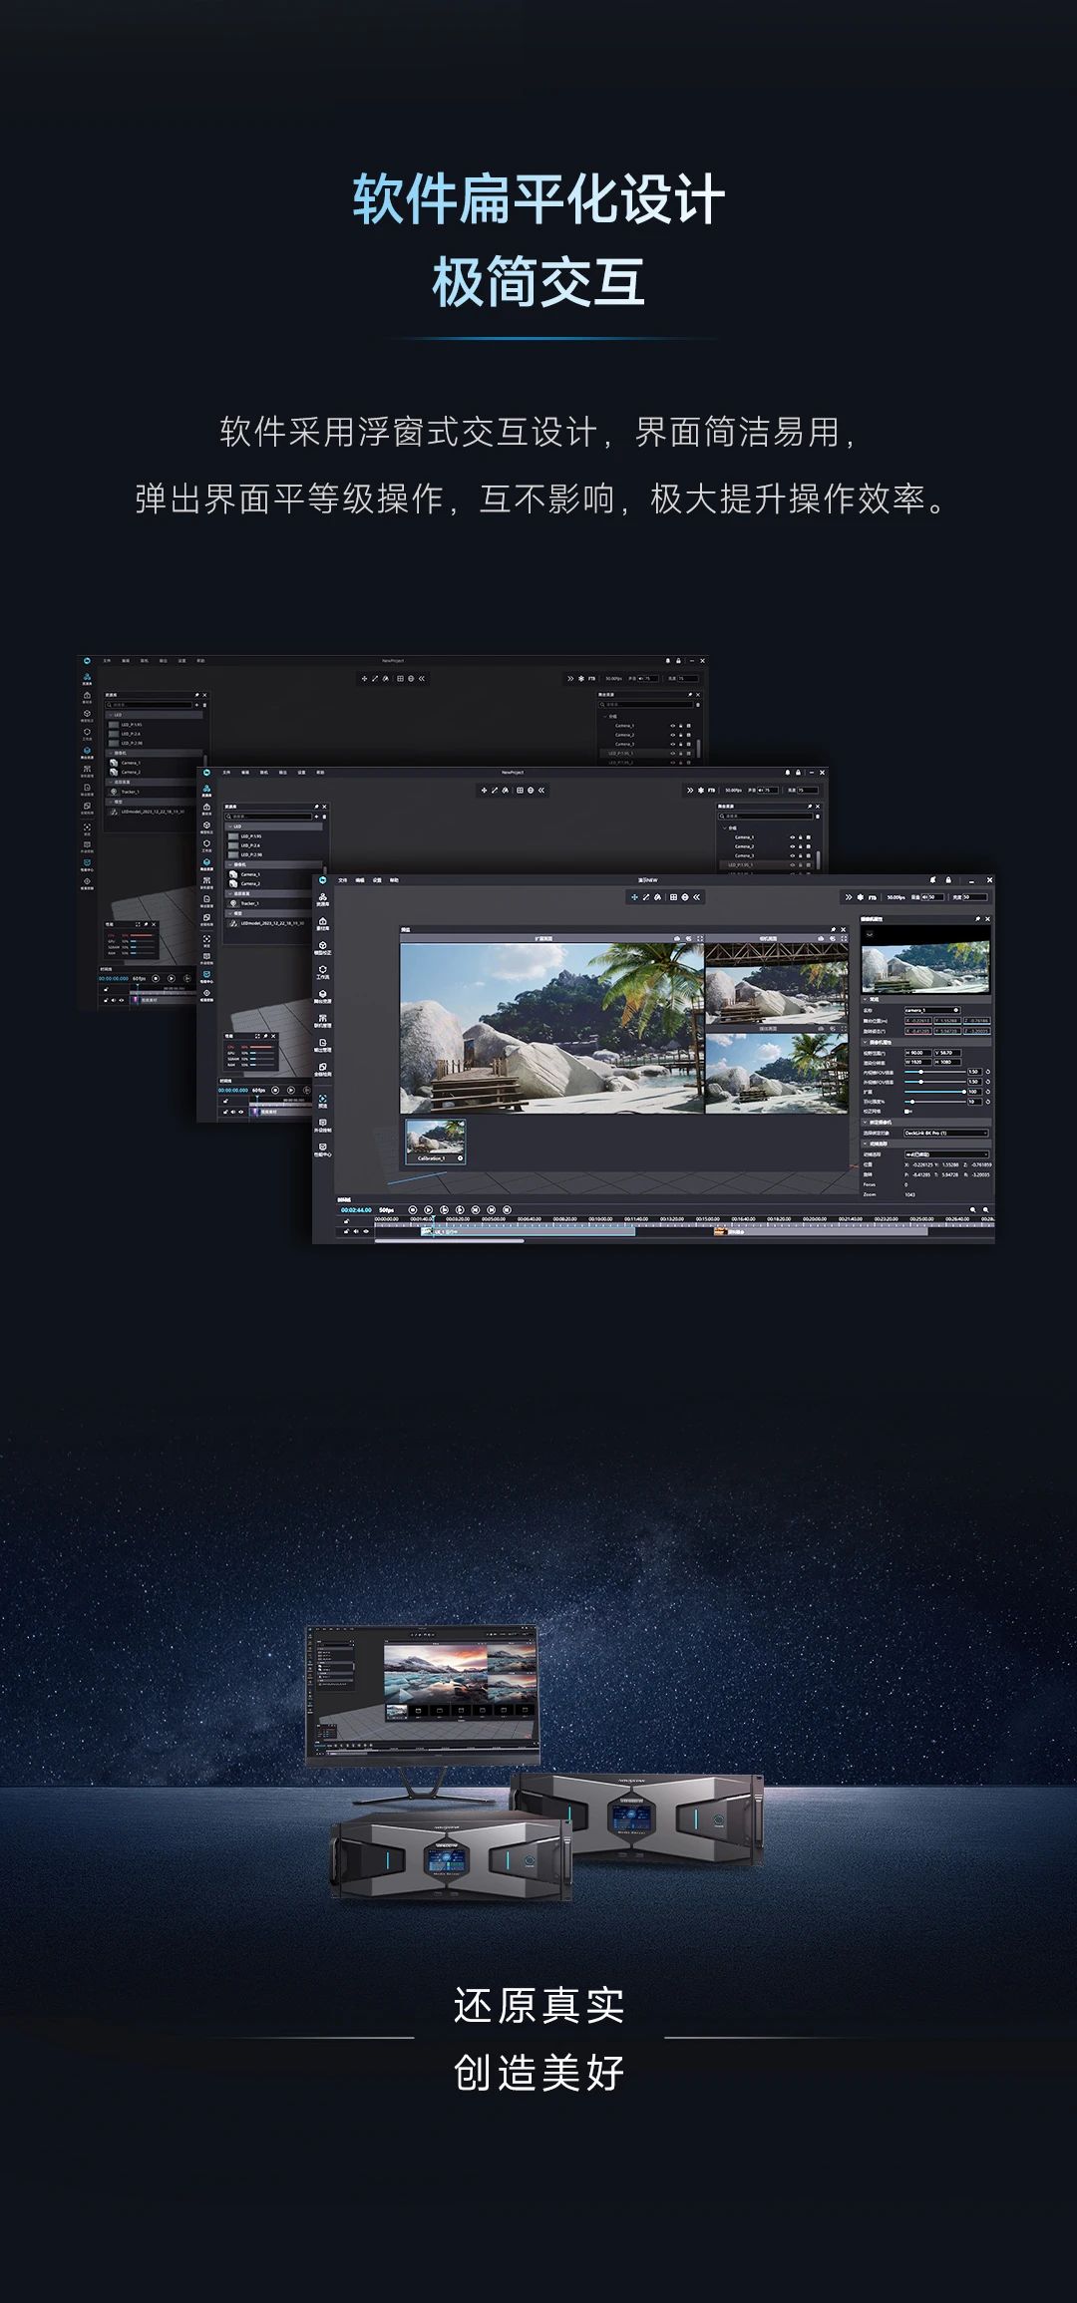Stop playback in middle window timeline
Image resolution: width=1077 pixels, height=2303 pixels.
[x=275, y=1090]
